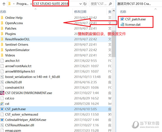Click the 类 column header
162x132 pixels.
110,12
